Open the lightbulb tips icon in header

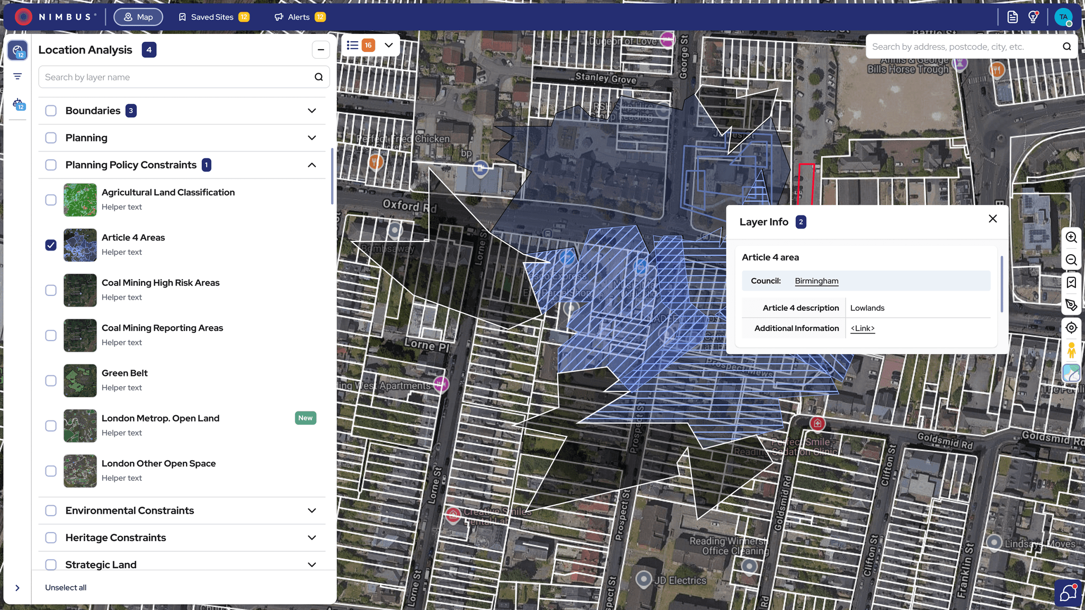(x=1033, y=17)
